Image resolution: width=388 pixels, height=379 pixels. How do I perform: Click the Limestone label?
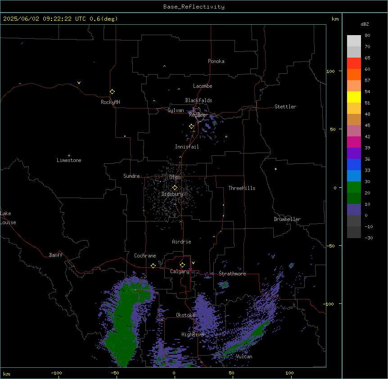(x=69, y=160)
